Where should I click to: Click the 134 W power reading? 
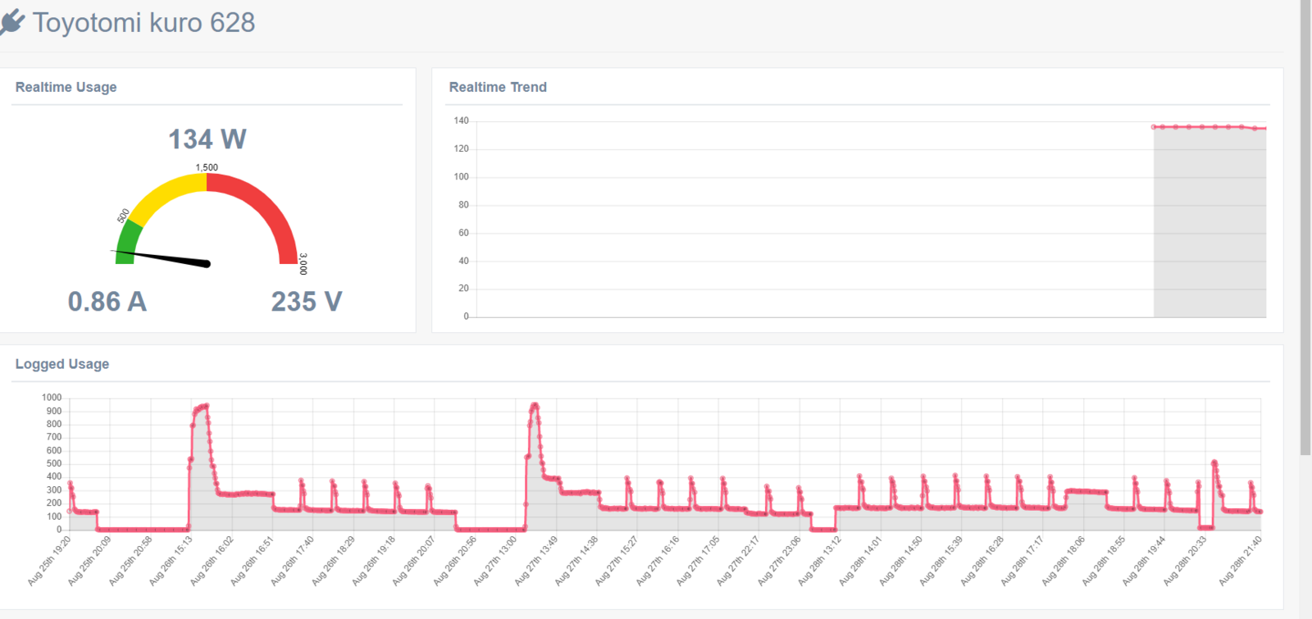coord(207,139)
